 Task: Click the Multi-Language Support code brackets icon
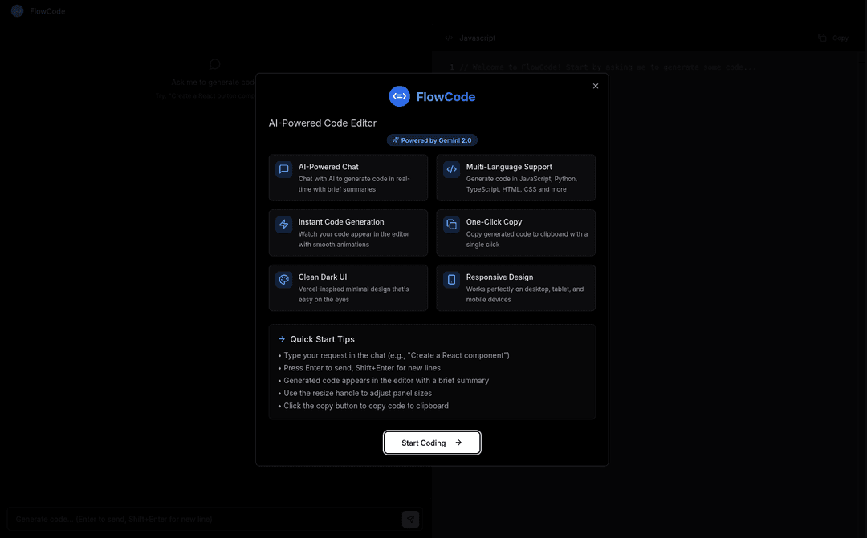pos(451,169)
